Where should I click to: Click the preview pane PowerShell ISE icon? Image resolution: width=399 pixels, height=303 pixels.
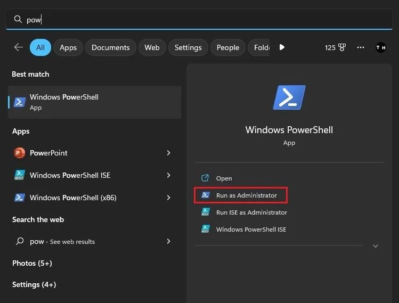tap(206, 229)
